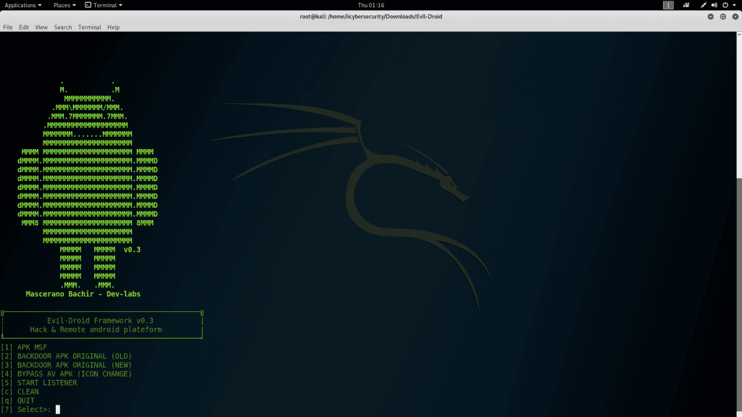
Task: Open the Places dropdown menu
Action: point(64,5)
